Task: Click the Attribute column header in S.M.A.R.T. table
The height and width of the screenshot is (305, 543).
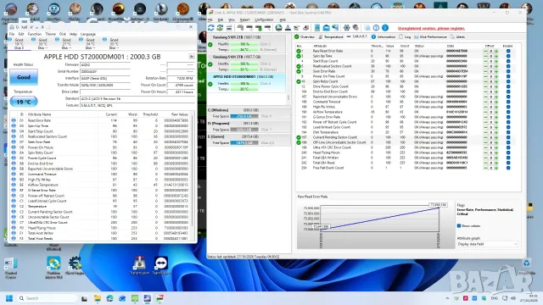Action: (320, 46)
